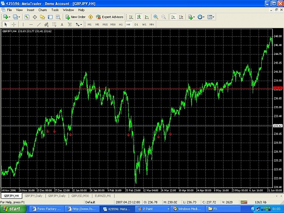Select the Trendline tool

39,25
